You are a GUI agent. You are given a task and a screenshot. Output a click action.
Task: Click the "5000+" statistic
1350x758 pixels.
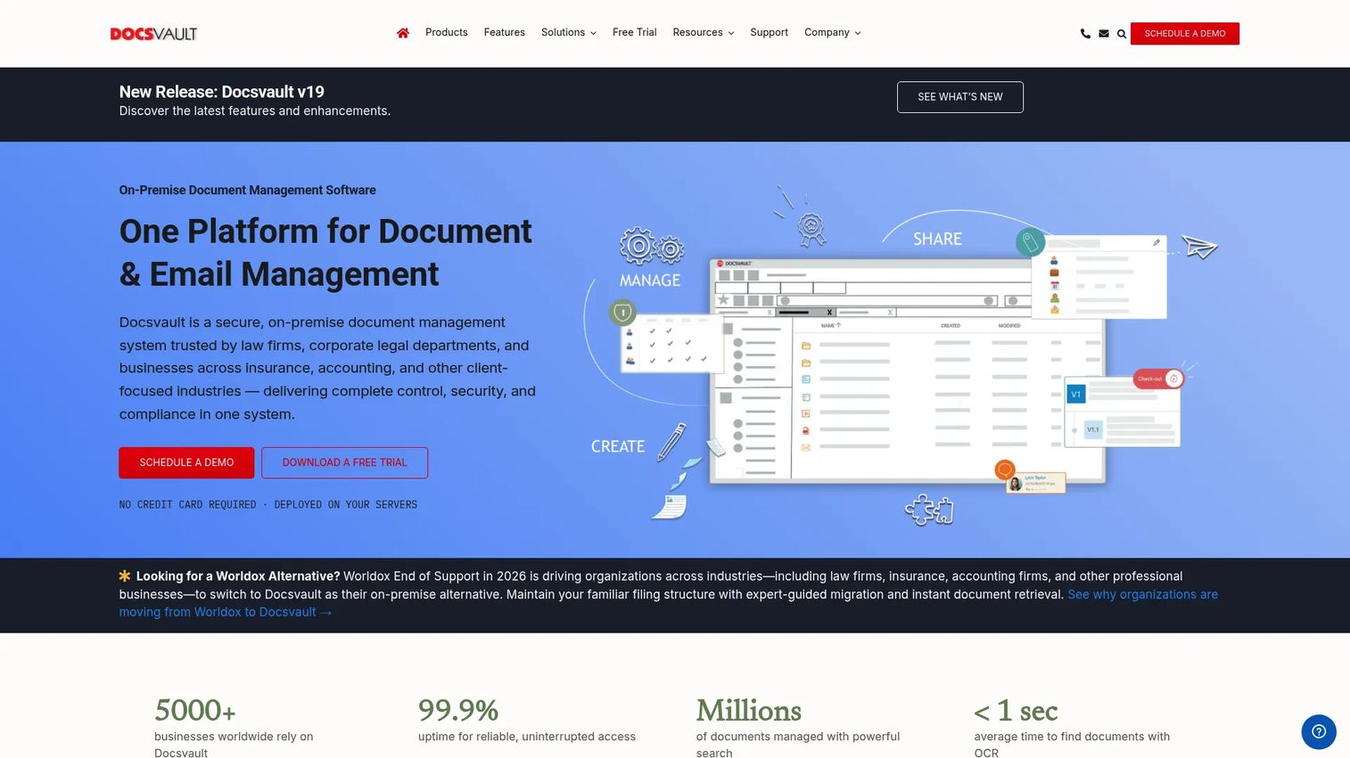[x=195, y=711]
